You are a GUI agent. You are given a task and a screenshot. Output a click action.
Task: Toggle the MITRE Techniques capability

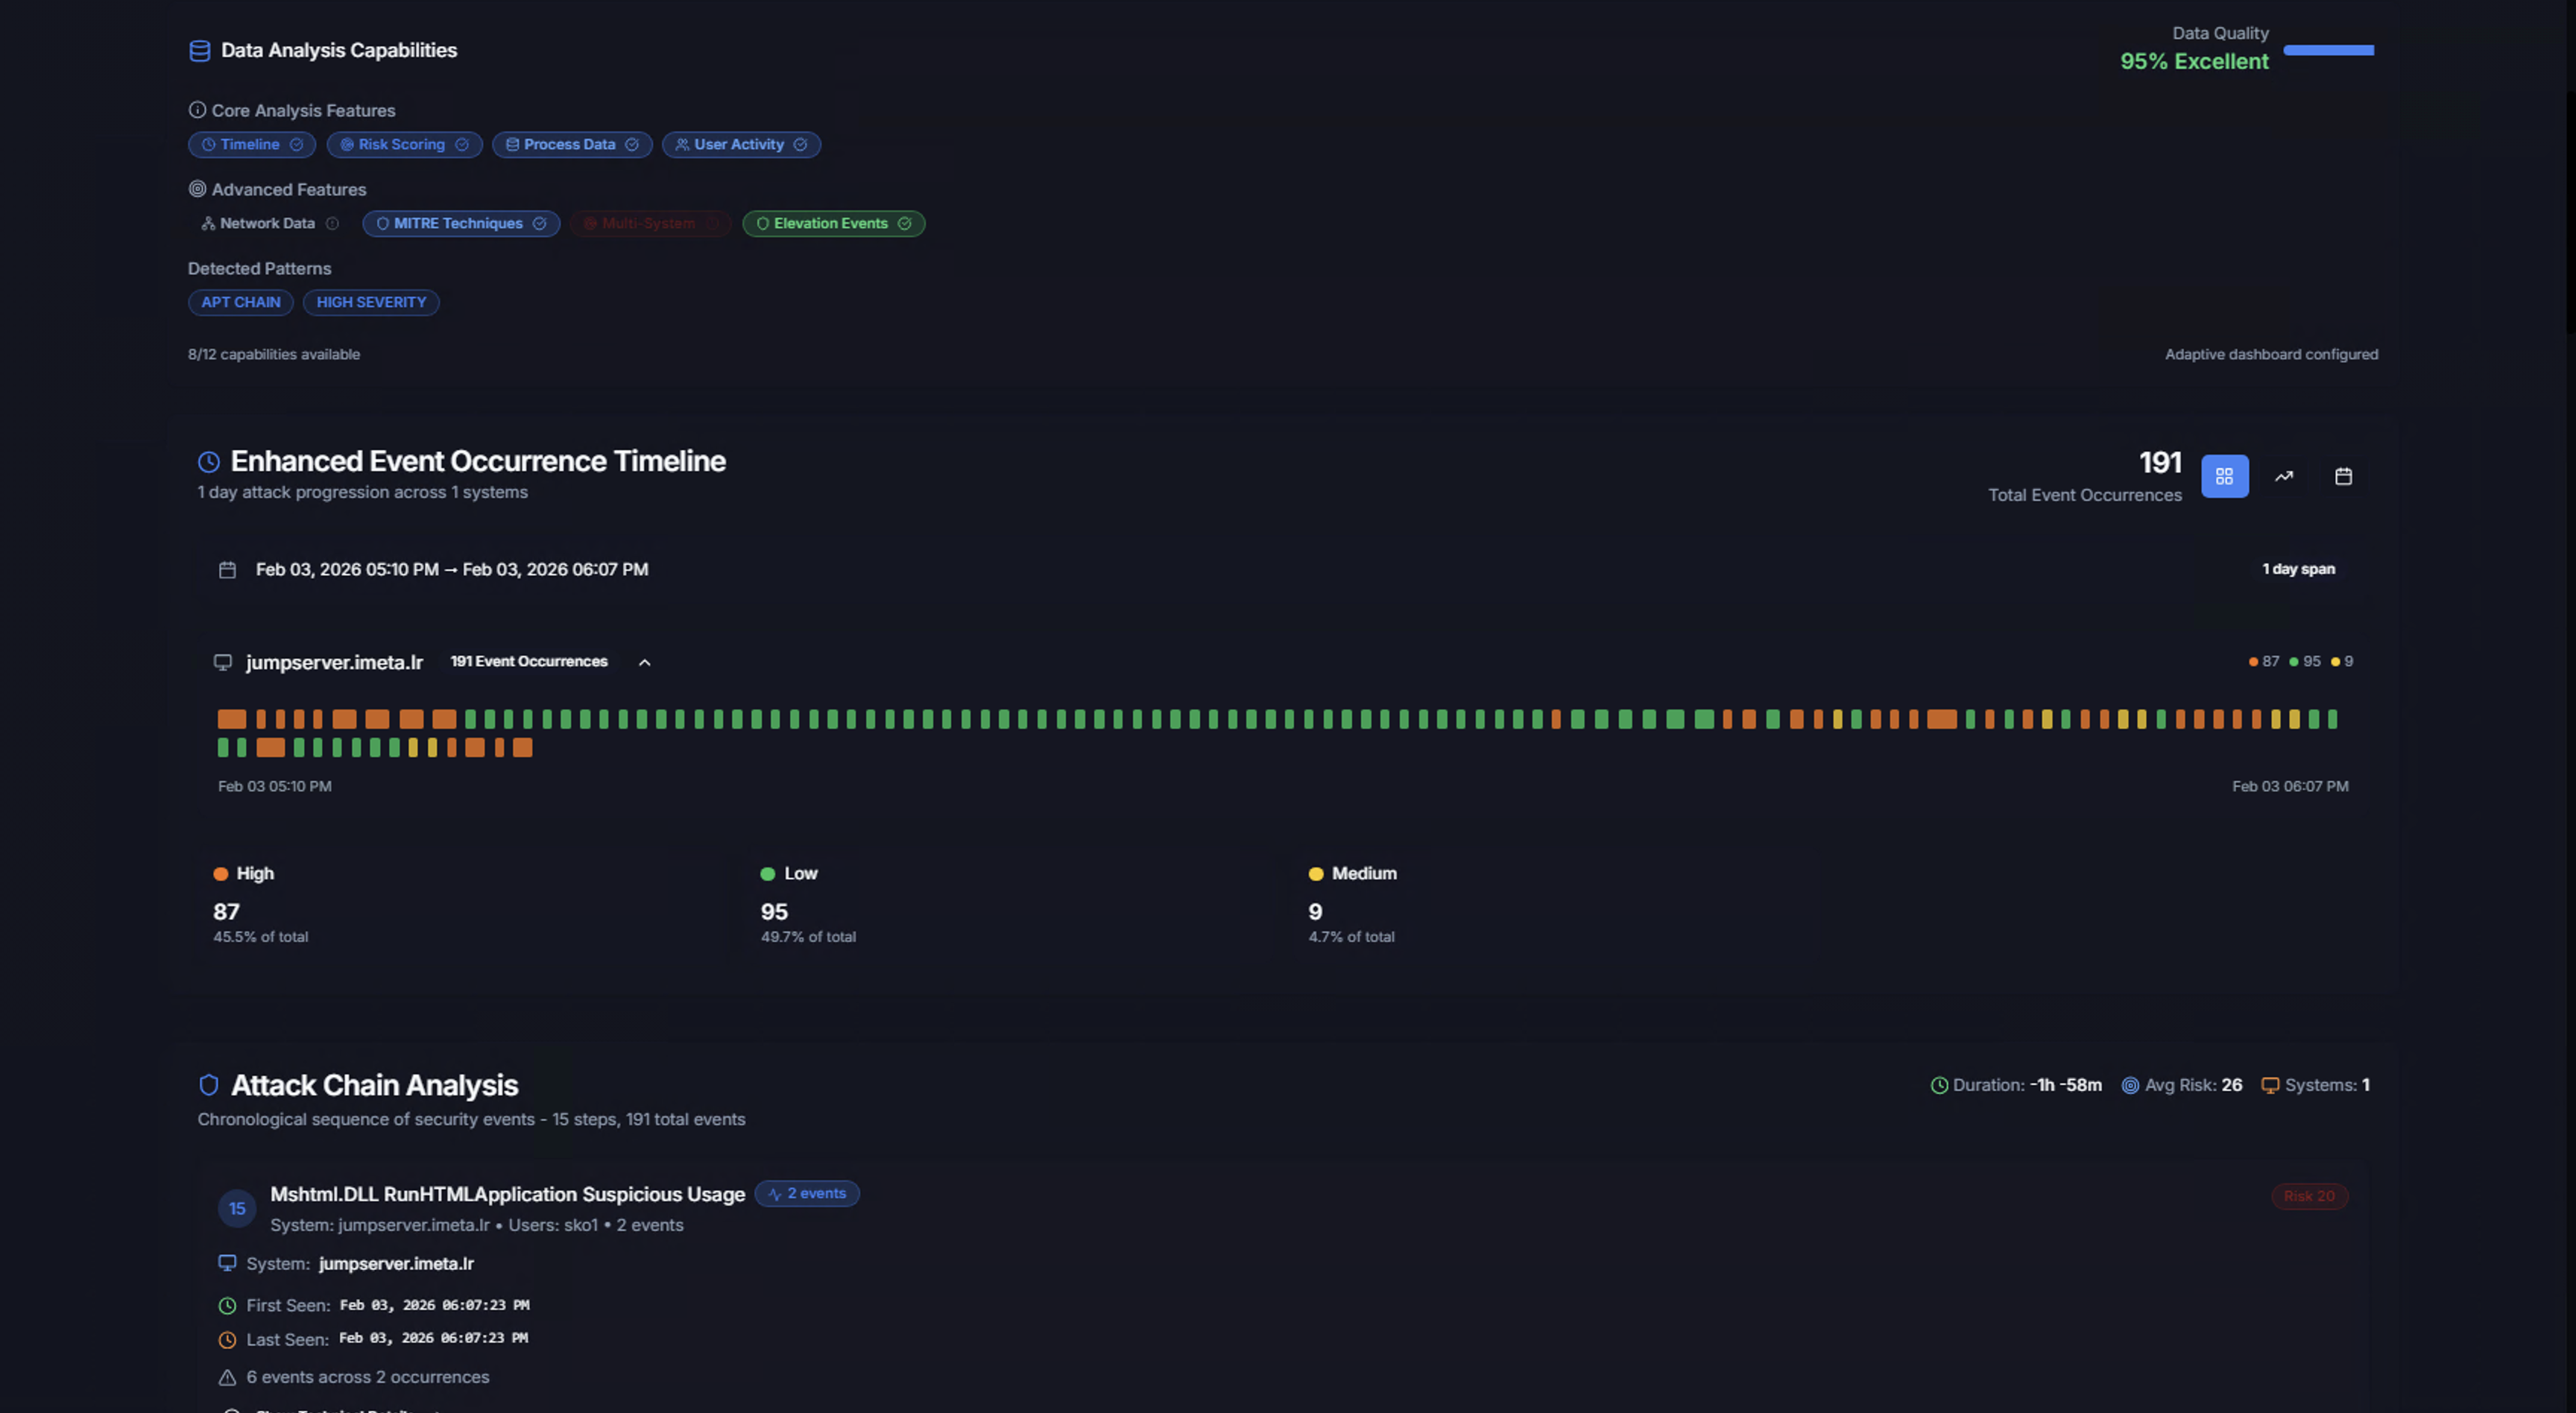[460, 223]
